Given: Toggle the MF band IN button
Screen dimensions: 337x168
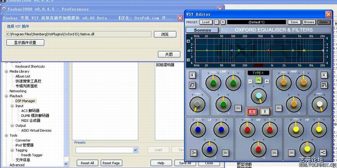Looking at the screenshot, I should click(x=274, y=153).
